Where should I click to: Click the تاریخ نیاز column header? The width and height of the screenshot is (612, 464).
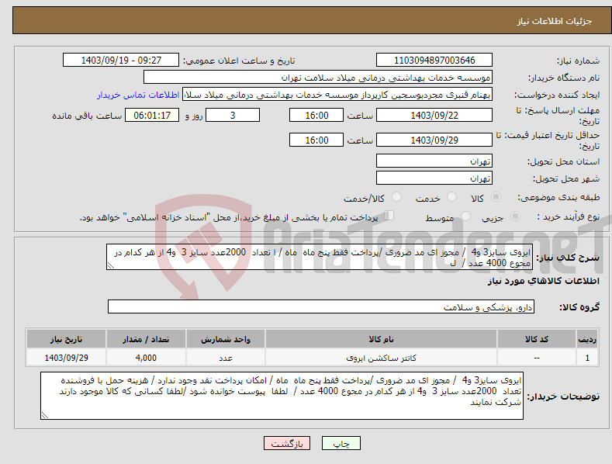67,339
